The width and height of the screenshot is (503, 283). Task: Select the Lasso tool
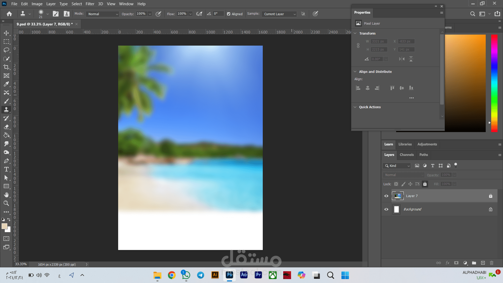pyautogui.click(x=6, y=50)
